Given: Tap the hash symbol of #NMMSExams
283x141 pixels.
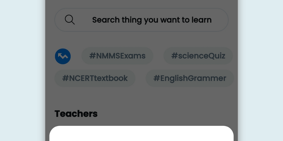Looking at the screenshot, I should 92,56.
